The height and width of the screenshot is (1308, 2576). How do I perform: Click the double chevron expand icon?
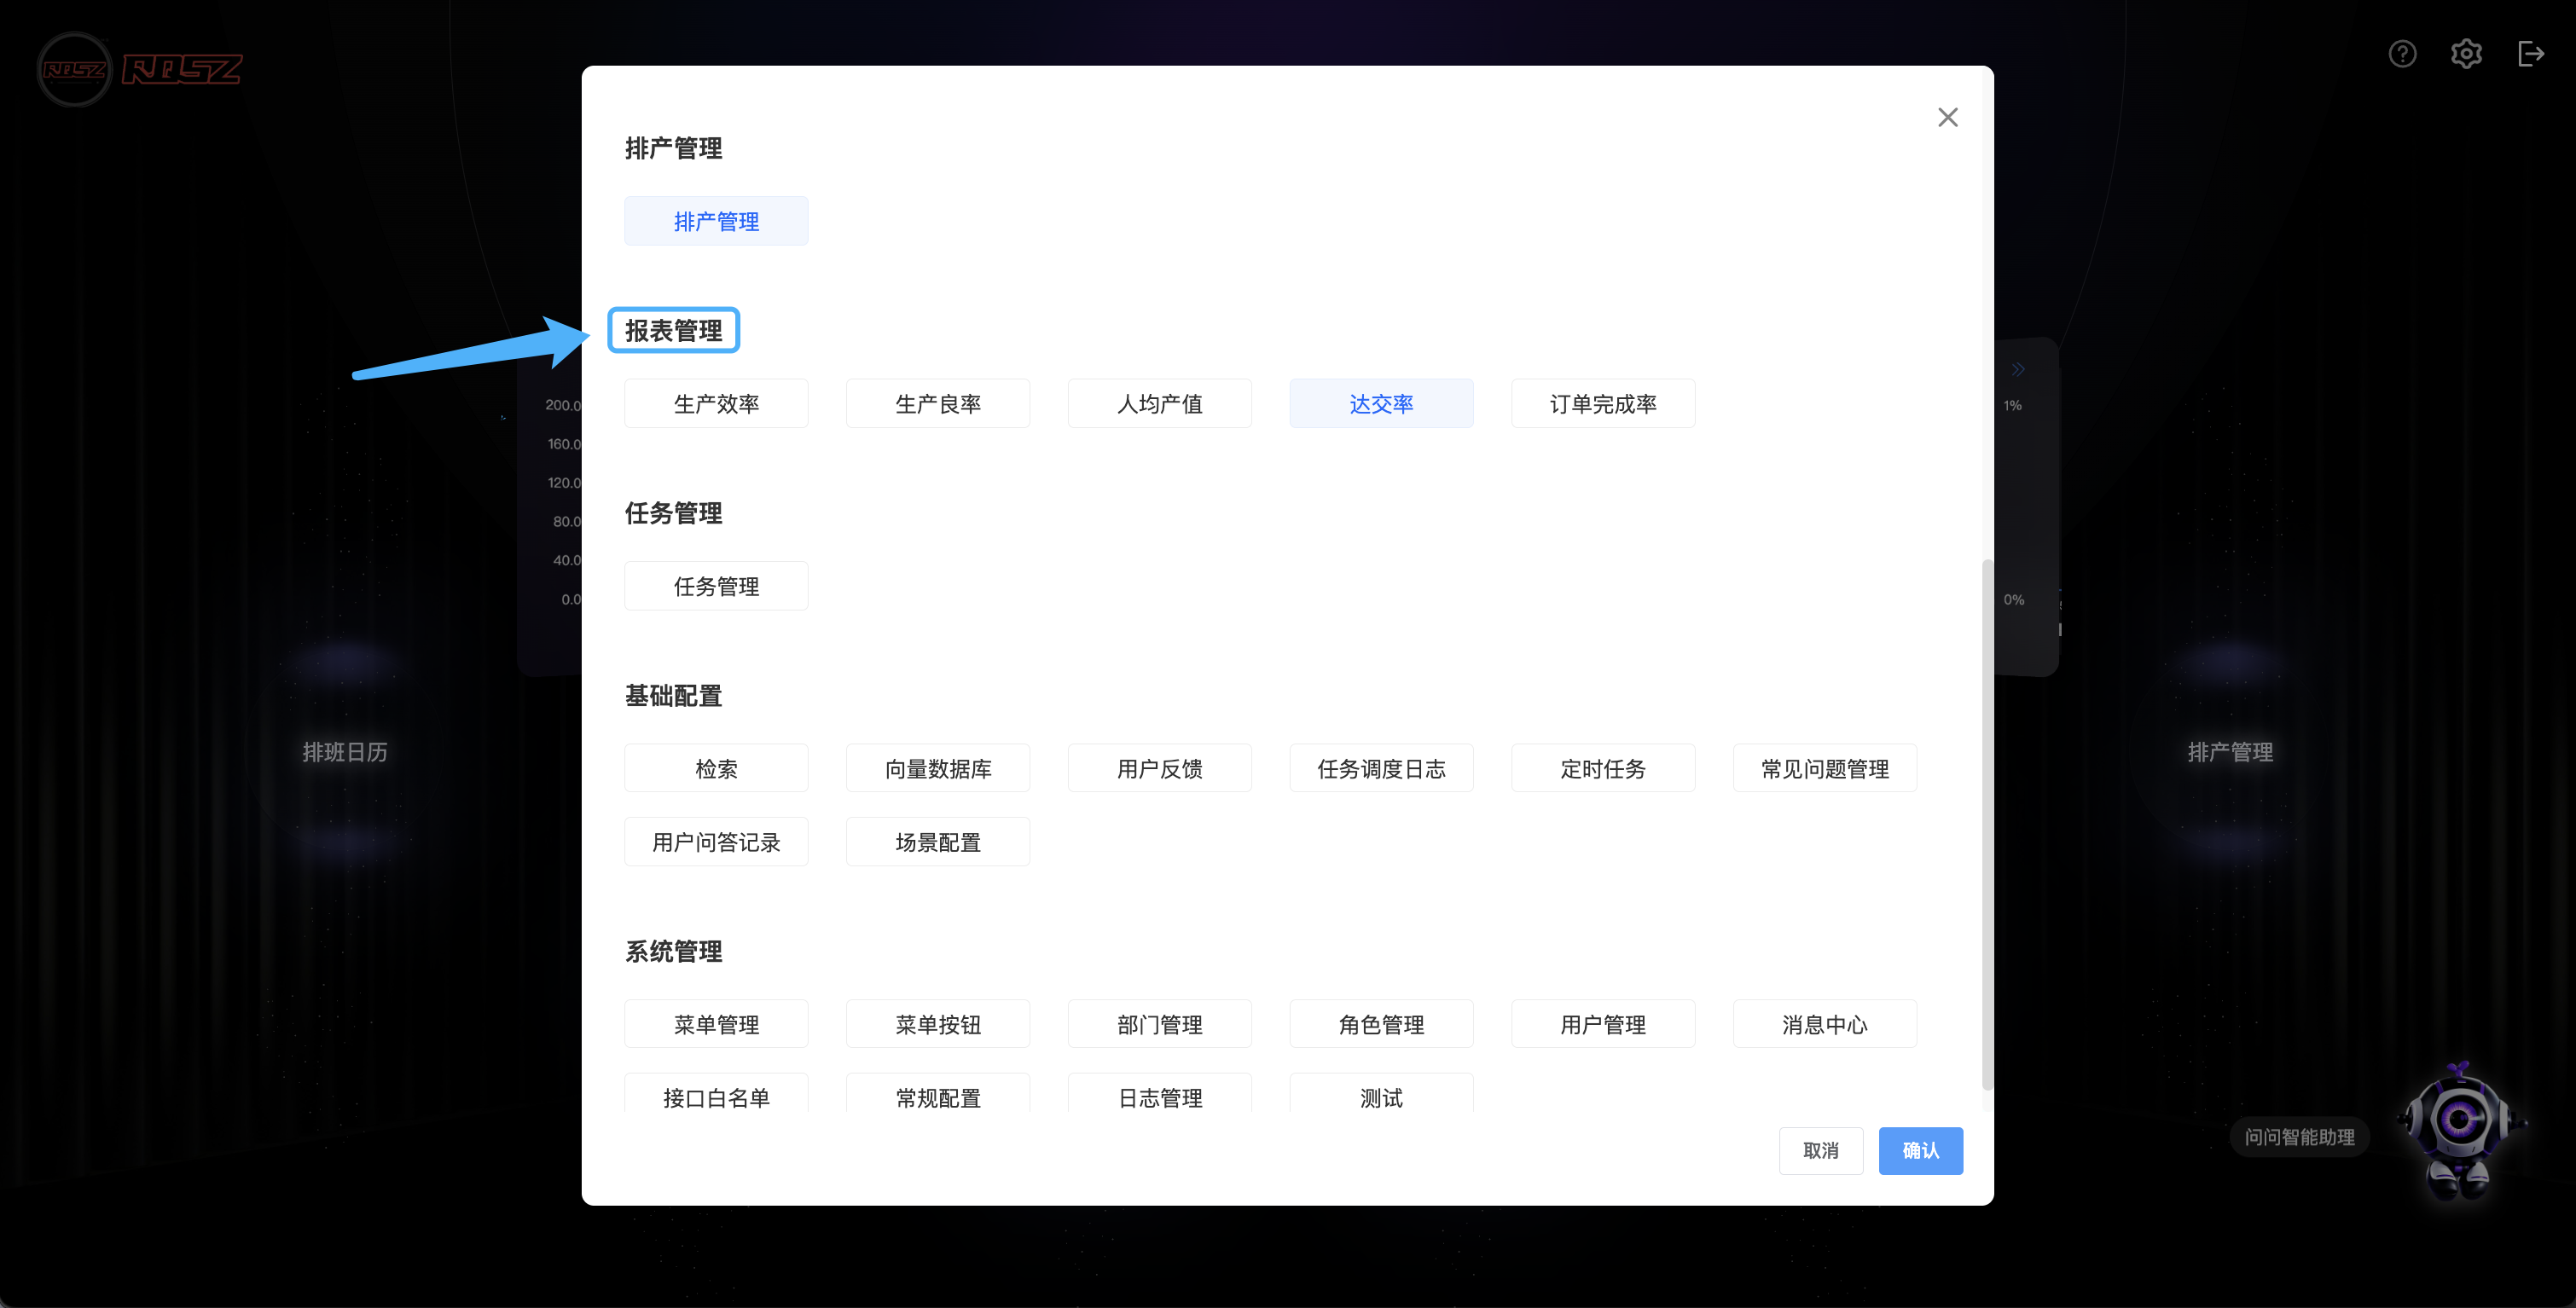point(2018,370)
